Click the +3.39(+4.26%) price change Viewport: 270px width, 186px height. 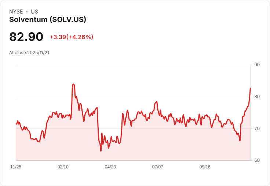(71, 37)
